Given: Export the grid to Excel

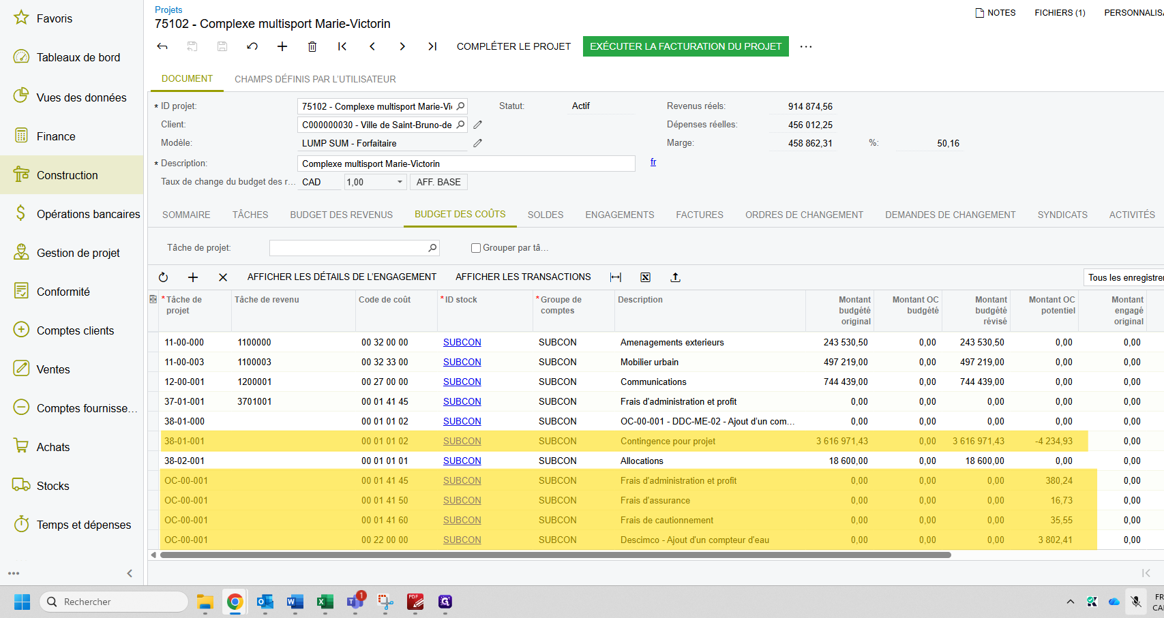Looking at the screenshot, I should (x=645, y=277).
